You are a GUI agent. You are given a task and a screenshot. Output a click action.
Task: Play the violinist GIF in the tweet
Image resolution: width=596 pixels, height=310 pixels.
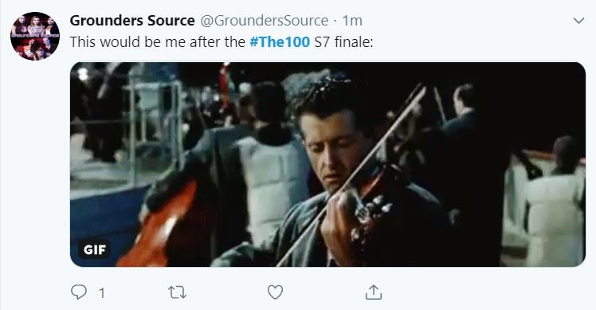[x=327, y=164]
